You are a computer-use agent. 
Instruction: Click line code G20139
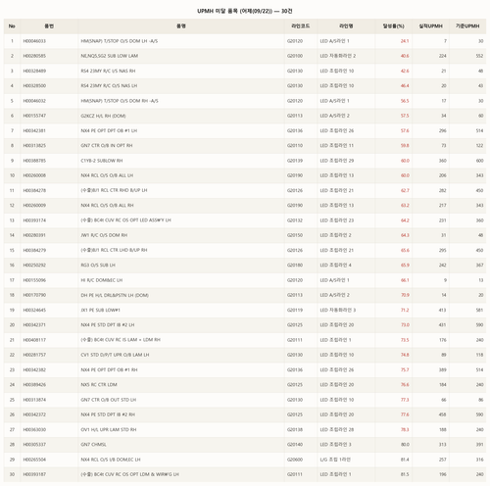point(295,161)
